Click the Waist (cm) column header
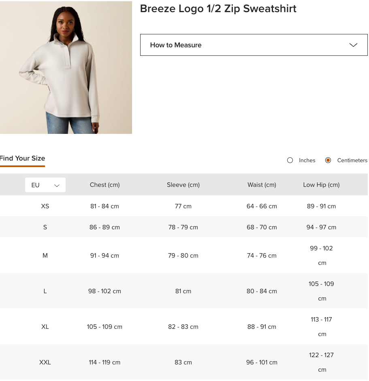 (262, 185)
